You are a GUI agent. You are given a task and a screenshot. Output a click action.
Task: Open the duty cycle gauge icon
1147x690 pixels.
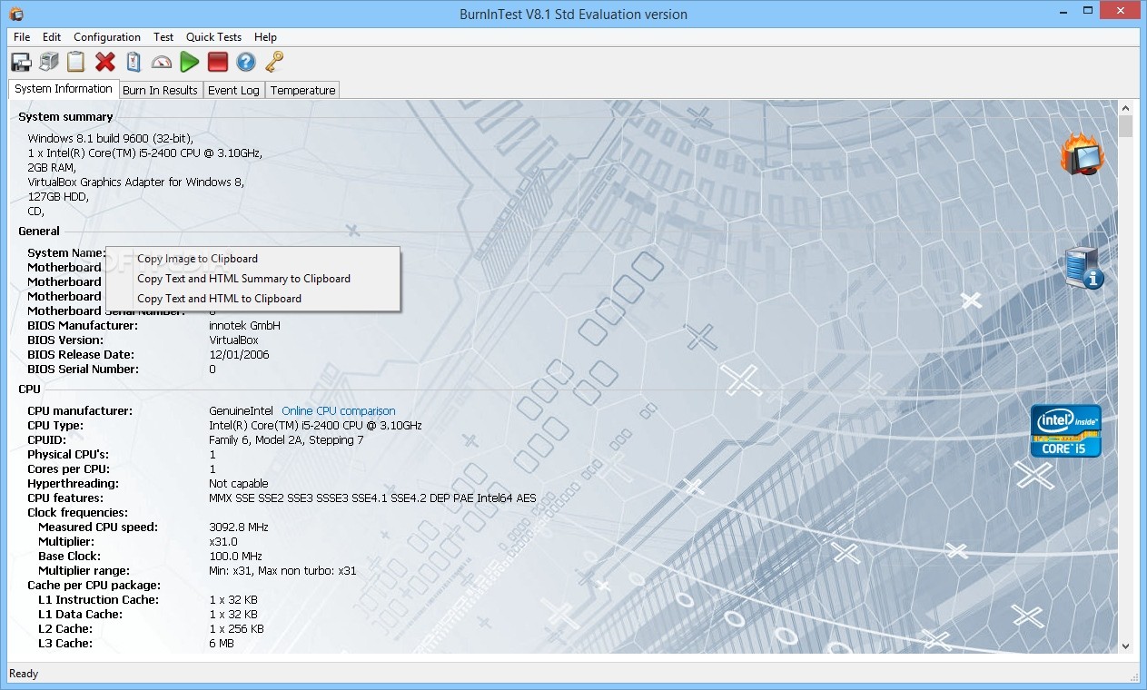[x=162, y=62]
